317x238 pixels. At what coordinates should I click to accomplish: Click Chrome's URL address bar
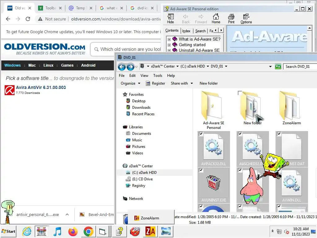[116, 19]
